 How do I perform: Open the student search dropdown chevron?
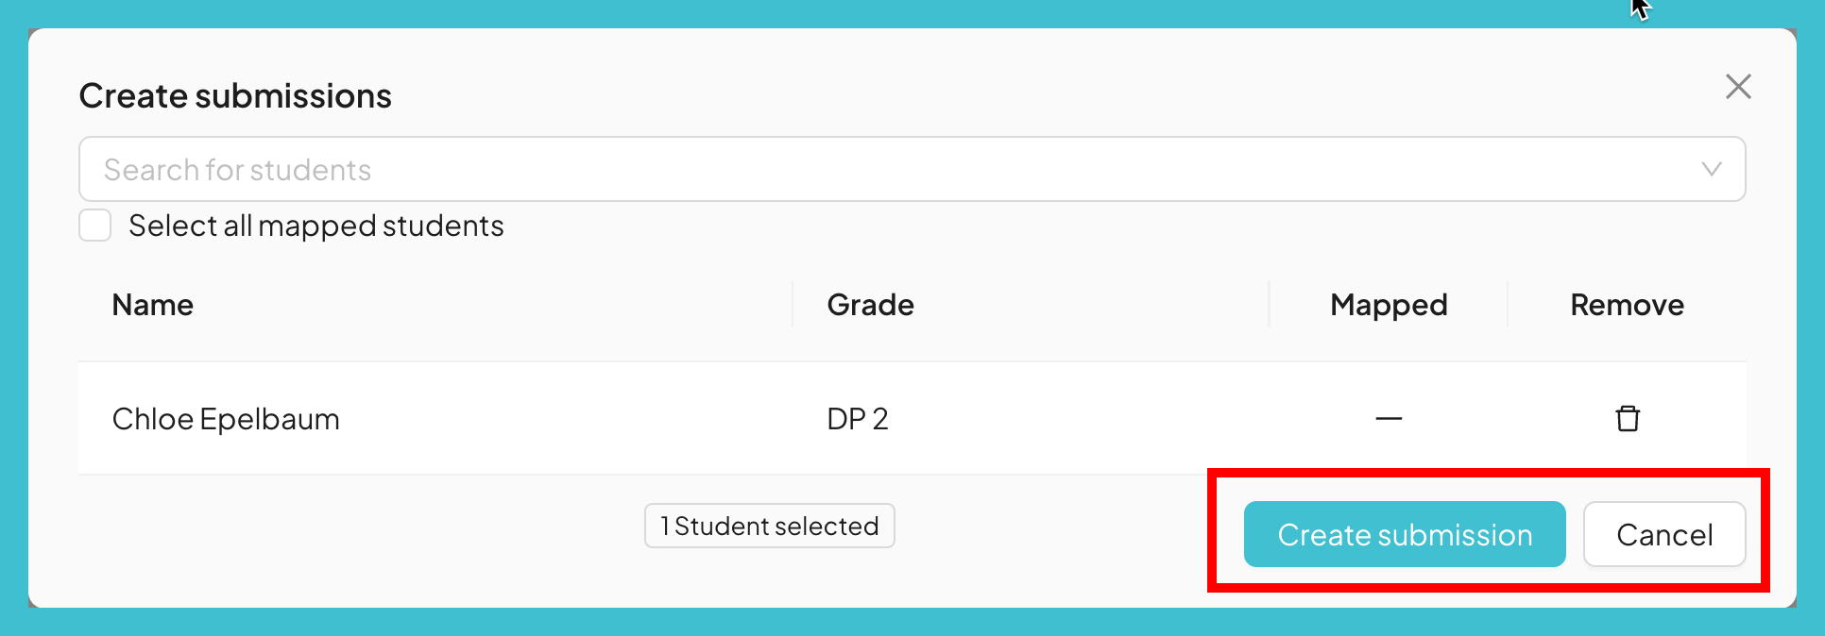pos(1710,170)
